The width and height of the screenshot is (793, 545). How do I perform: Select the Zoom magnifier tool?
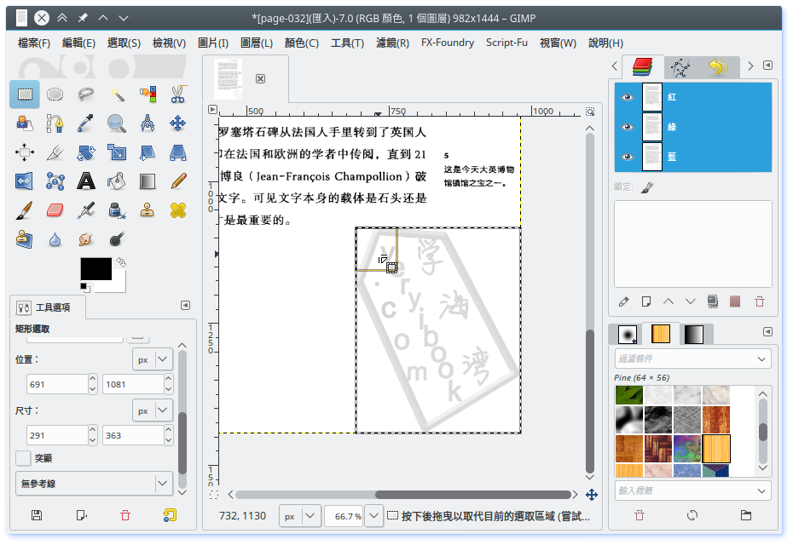(x=117, y=123)
